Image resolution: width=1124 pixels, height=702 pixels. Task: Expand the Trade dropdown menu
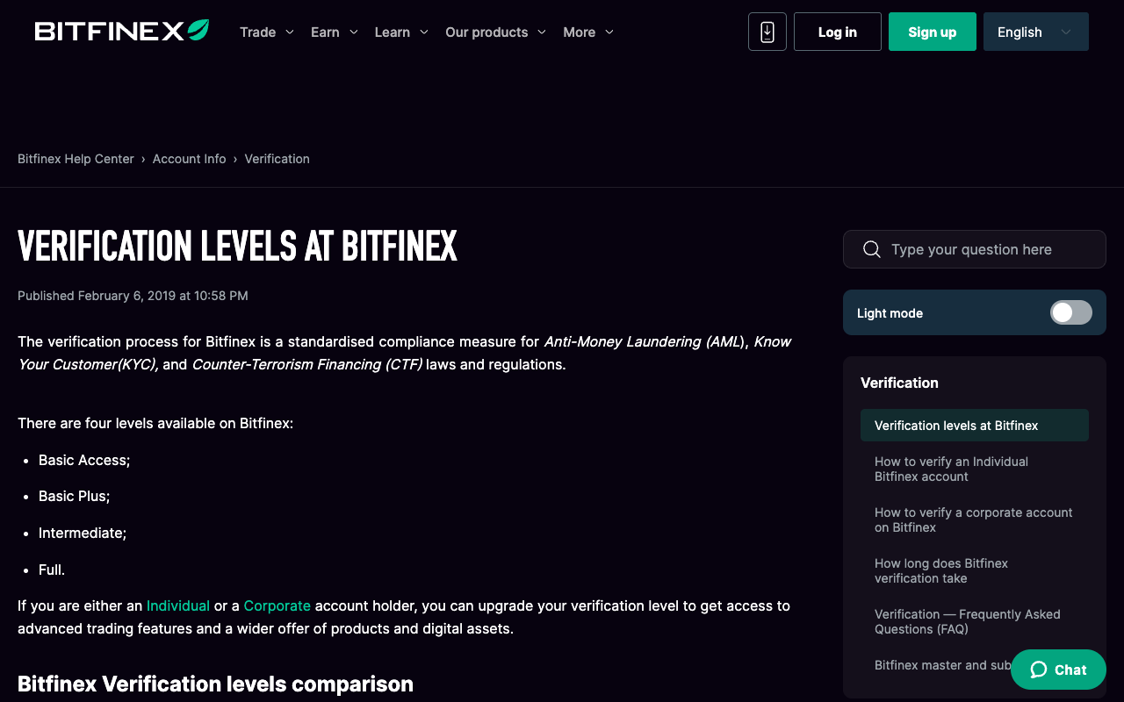267,32
